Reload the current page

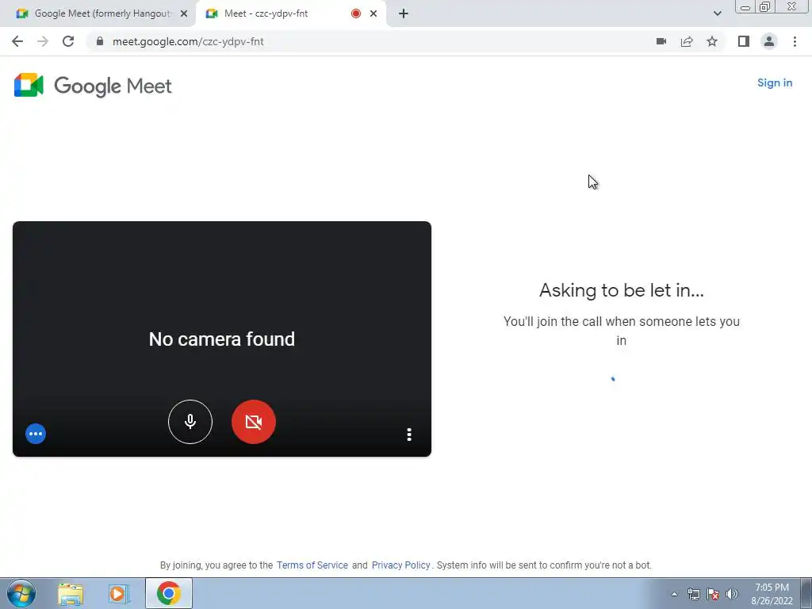click(x=68, y=41)
